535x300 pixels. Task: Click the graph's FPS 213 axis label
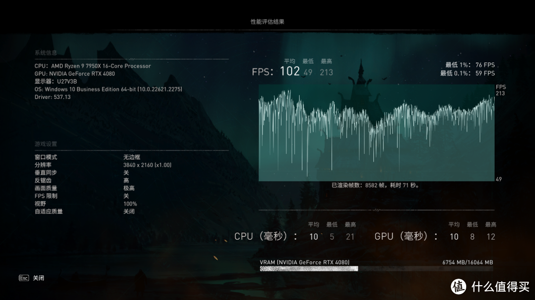click(x=500, y=90)
